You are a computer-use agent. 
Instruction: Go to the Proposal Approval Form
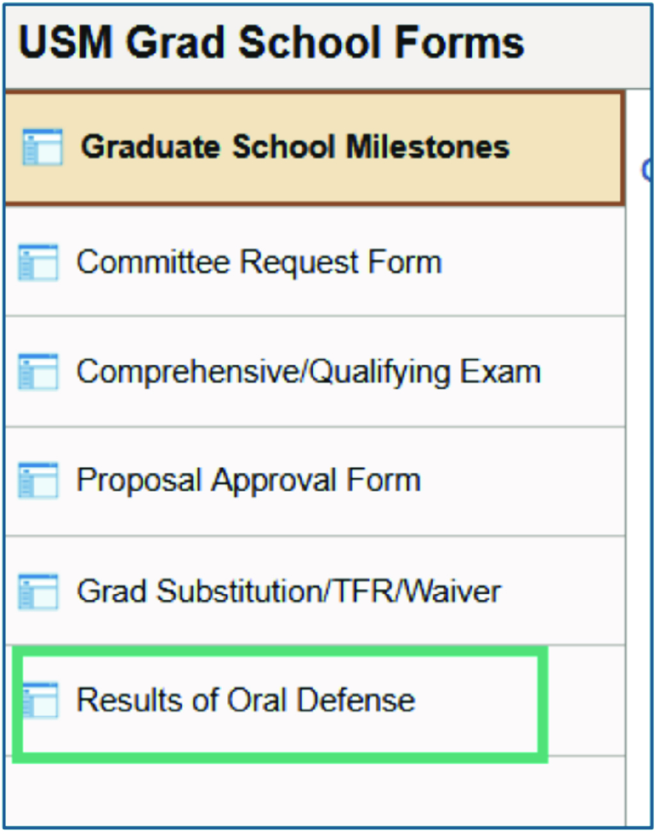249,480
